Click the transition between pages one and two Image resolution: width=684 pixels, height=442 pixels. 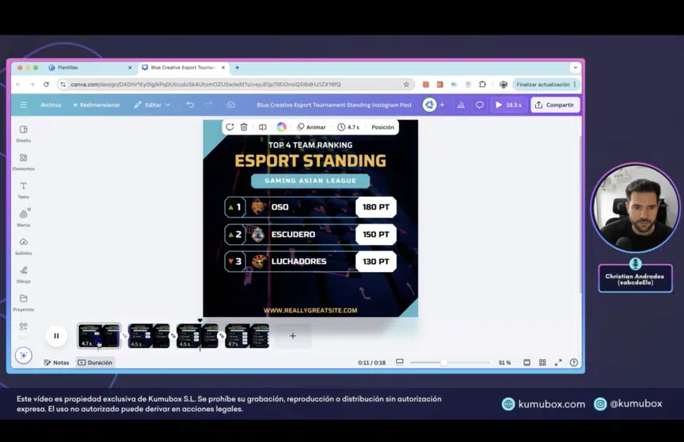click(124, 335)
